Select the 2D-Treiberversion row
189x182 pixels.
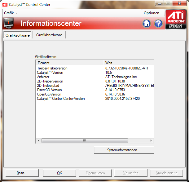click(x=95, y=81)
